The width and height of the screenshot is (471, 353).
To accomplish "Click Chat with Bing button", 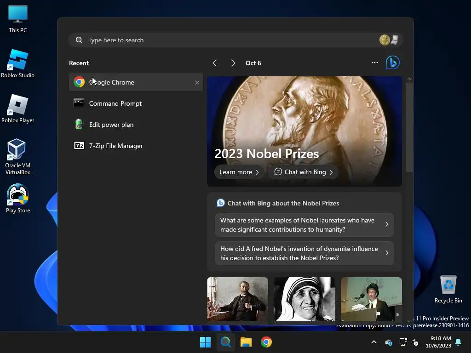I will coord(304,172).
